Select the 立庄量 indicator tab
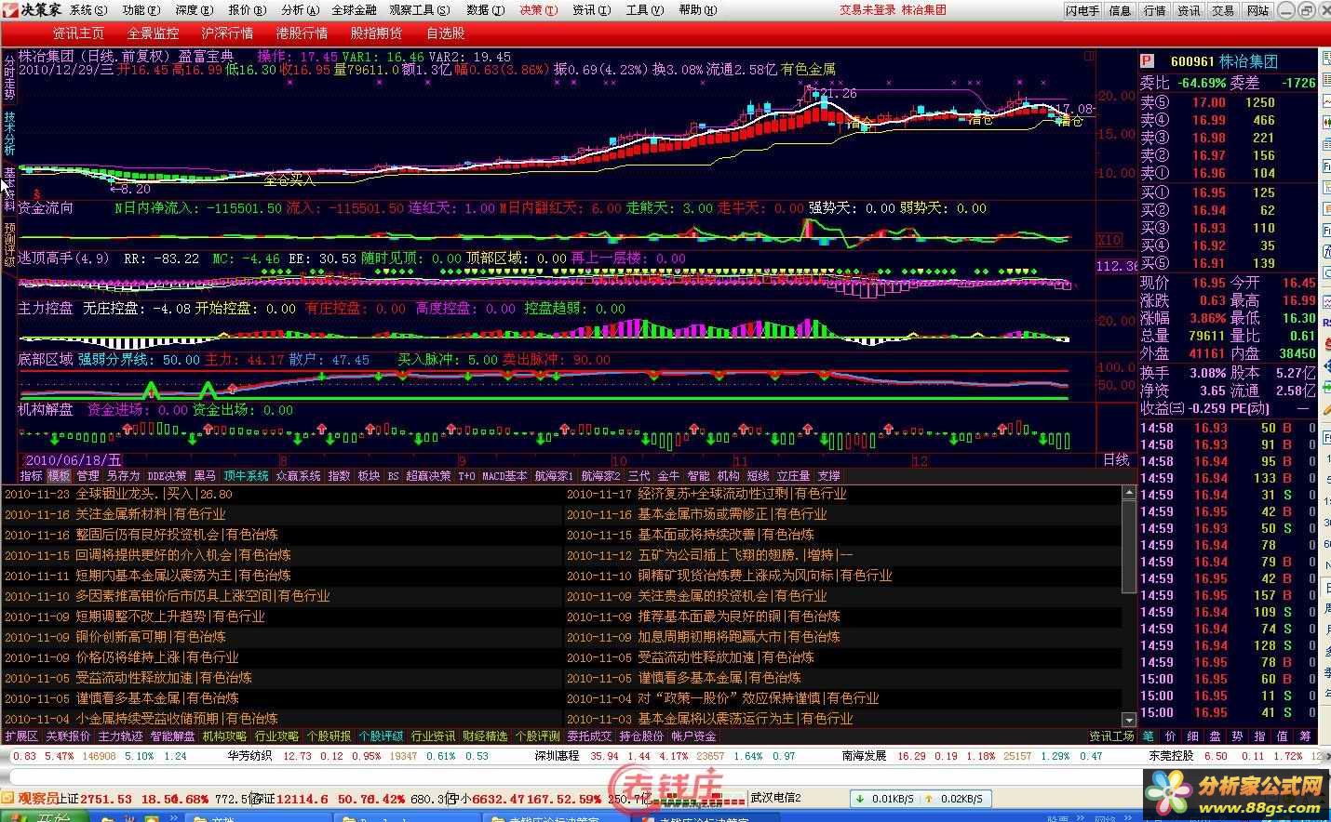Viewport: 1331px width, 822px height. click(794, 475)
